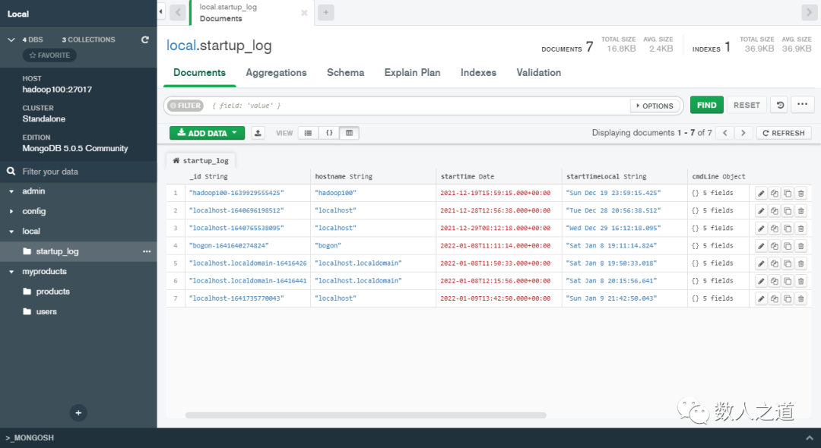Screen dimensions: 821x448
Task: Refresh the databases list in sidebar
Action: 144,39
